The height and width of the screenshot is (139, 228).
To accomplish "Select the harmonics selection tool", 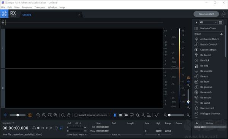I will click(149, 115).
